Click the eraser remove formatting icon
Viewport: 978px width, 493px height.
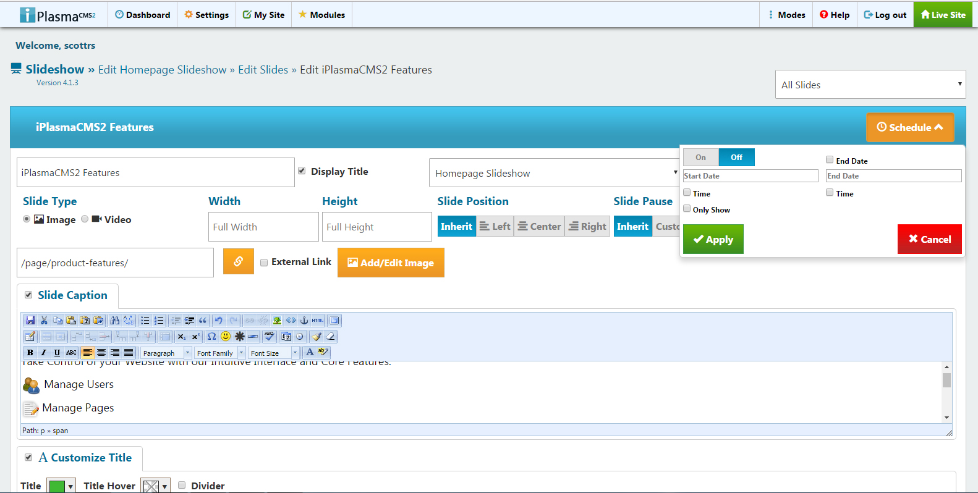(x=330, y=336)
